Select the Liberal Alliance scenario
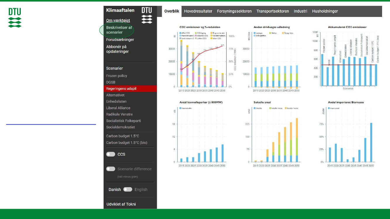390x219 pixels. 118,108
